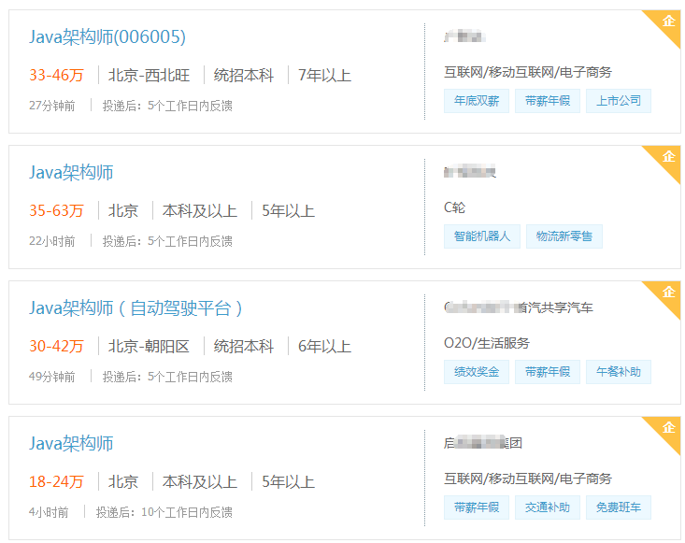Click the 智能机器人 tag

481,236
